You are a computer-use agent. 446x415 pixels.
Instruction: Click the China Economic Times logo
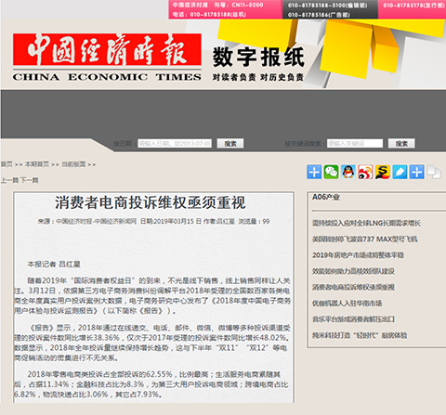[107, 58]
